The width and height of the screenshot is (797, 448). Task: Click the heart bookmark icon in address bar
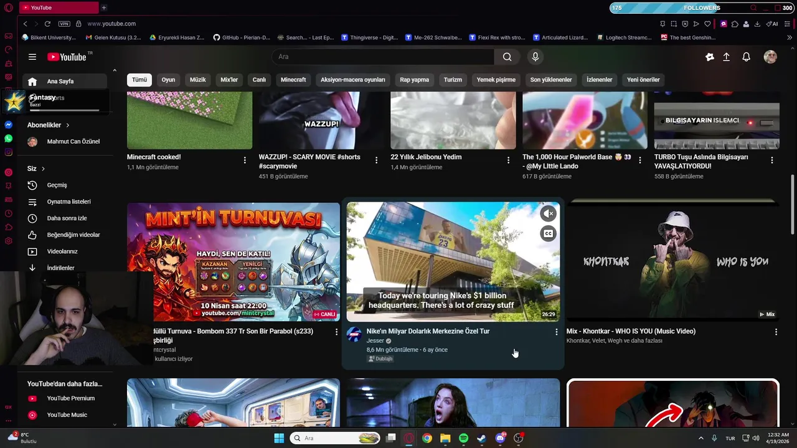tap(707, 24)
